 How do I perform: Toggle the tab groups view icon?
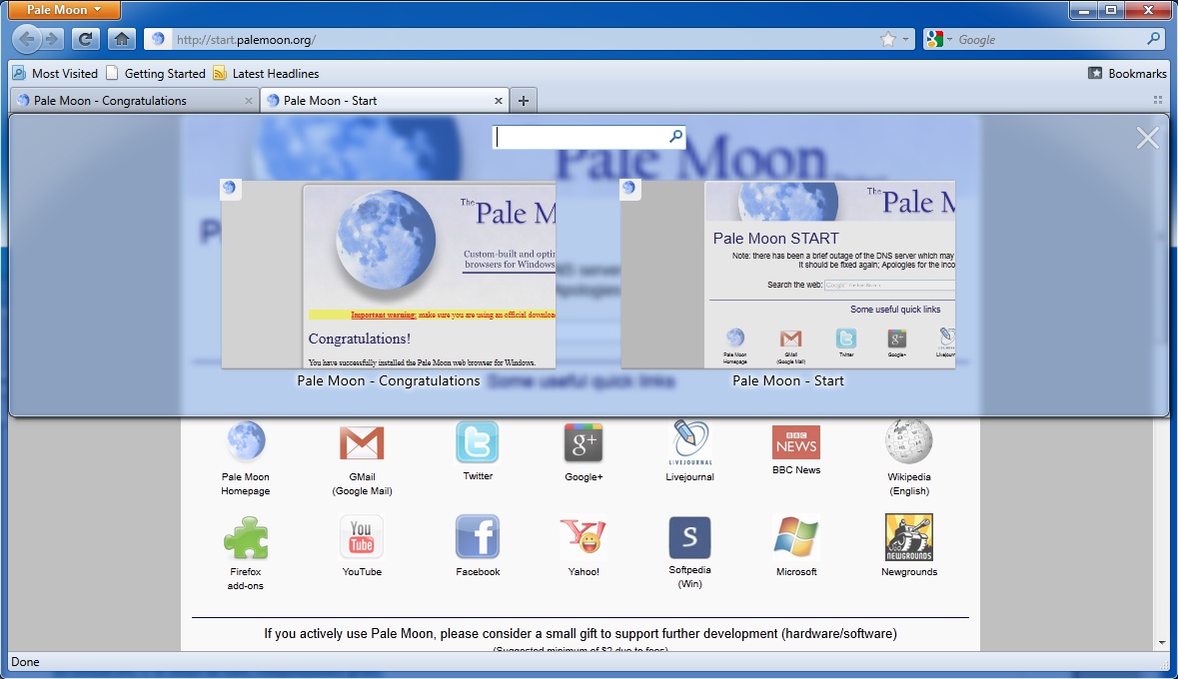[1158, 100]
